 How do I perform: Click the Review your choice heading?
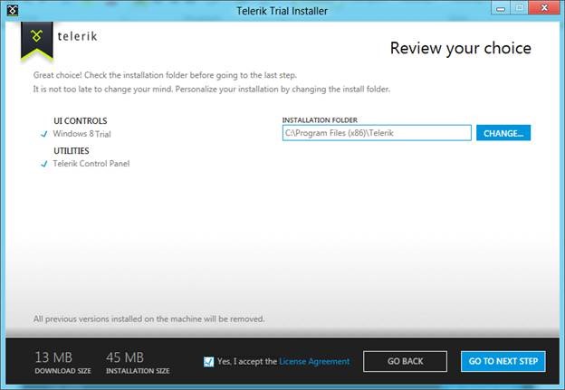click(460, 48)
